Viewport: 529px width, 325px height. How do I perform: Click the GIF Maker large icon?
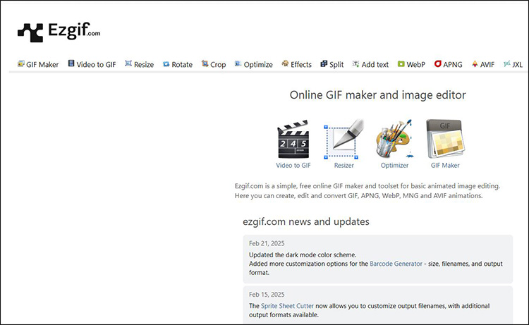click(445, 140)
